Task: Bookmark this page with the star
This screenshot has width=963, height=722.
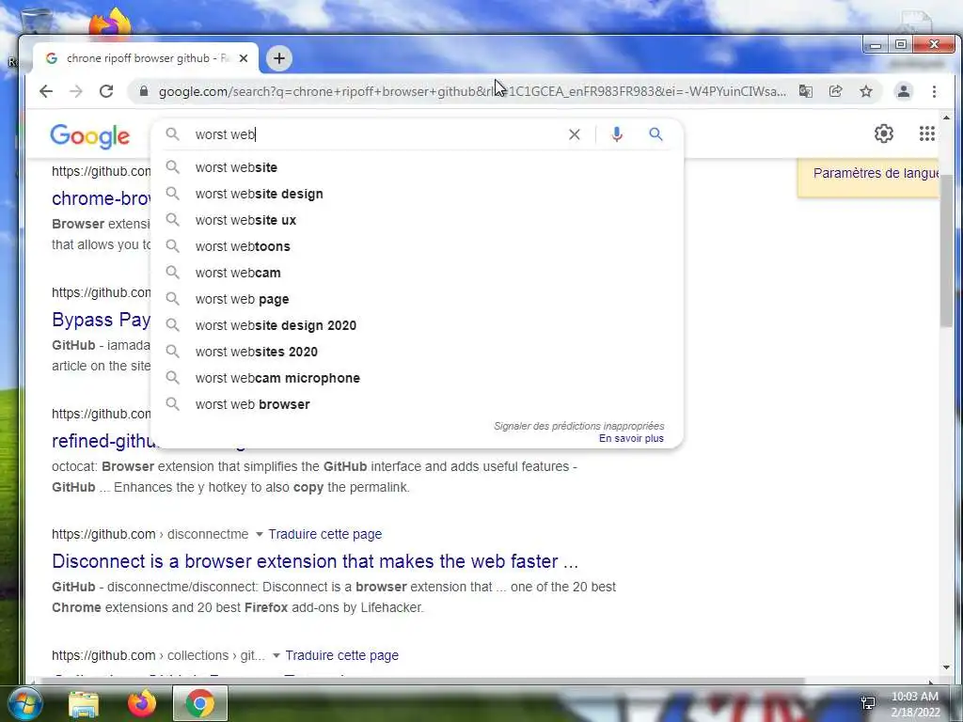Action: click(866, 91)
